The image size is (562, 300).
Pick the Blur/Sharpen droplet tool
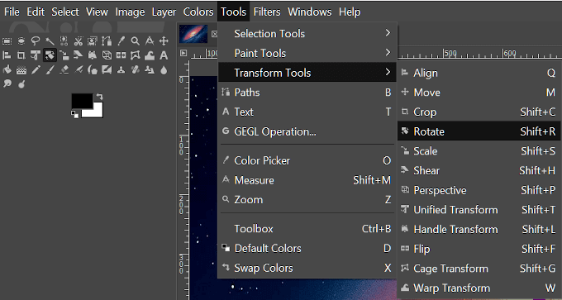click(x=164, y=70)
